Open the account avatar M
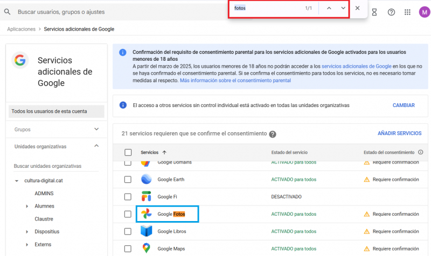 click(425, 12)
